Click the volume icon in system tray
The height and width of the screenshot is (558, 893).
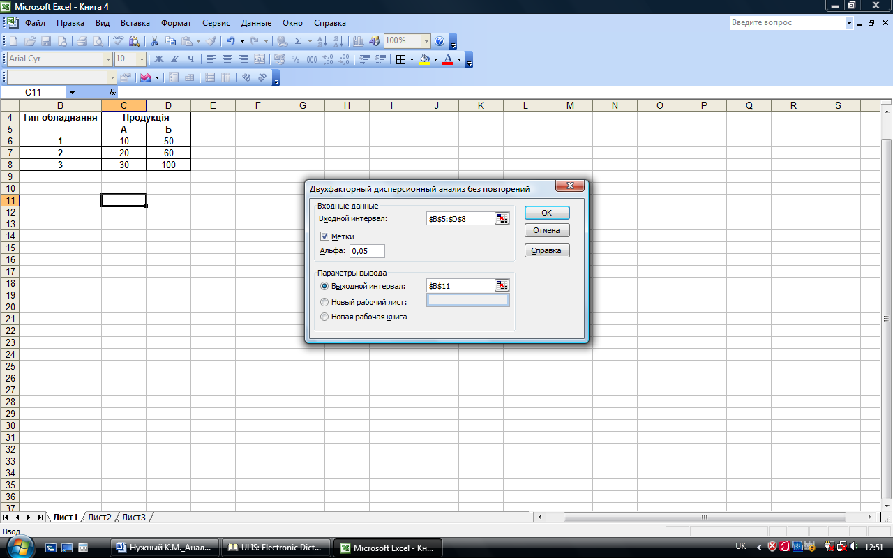click(855, 547)
